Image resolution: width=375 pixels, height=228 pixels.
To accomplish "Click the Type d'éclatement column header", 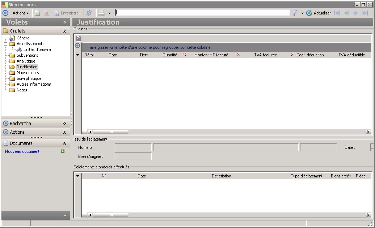I will click(306, 176).
